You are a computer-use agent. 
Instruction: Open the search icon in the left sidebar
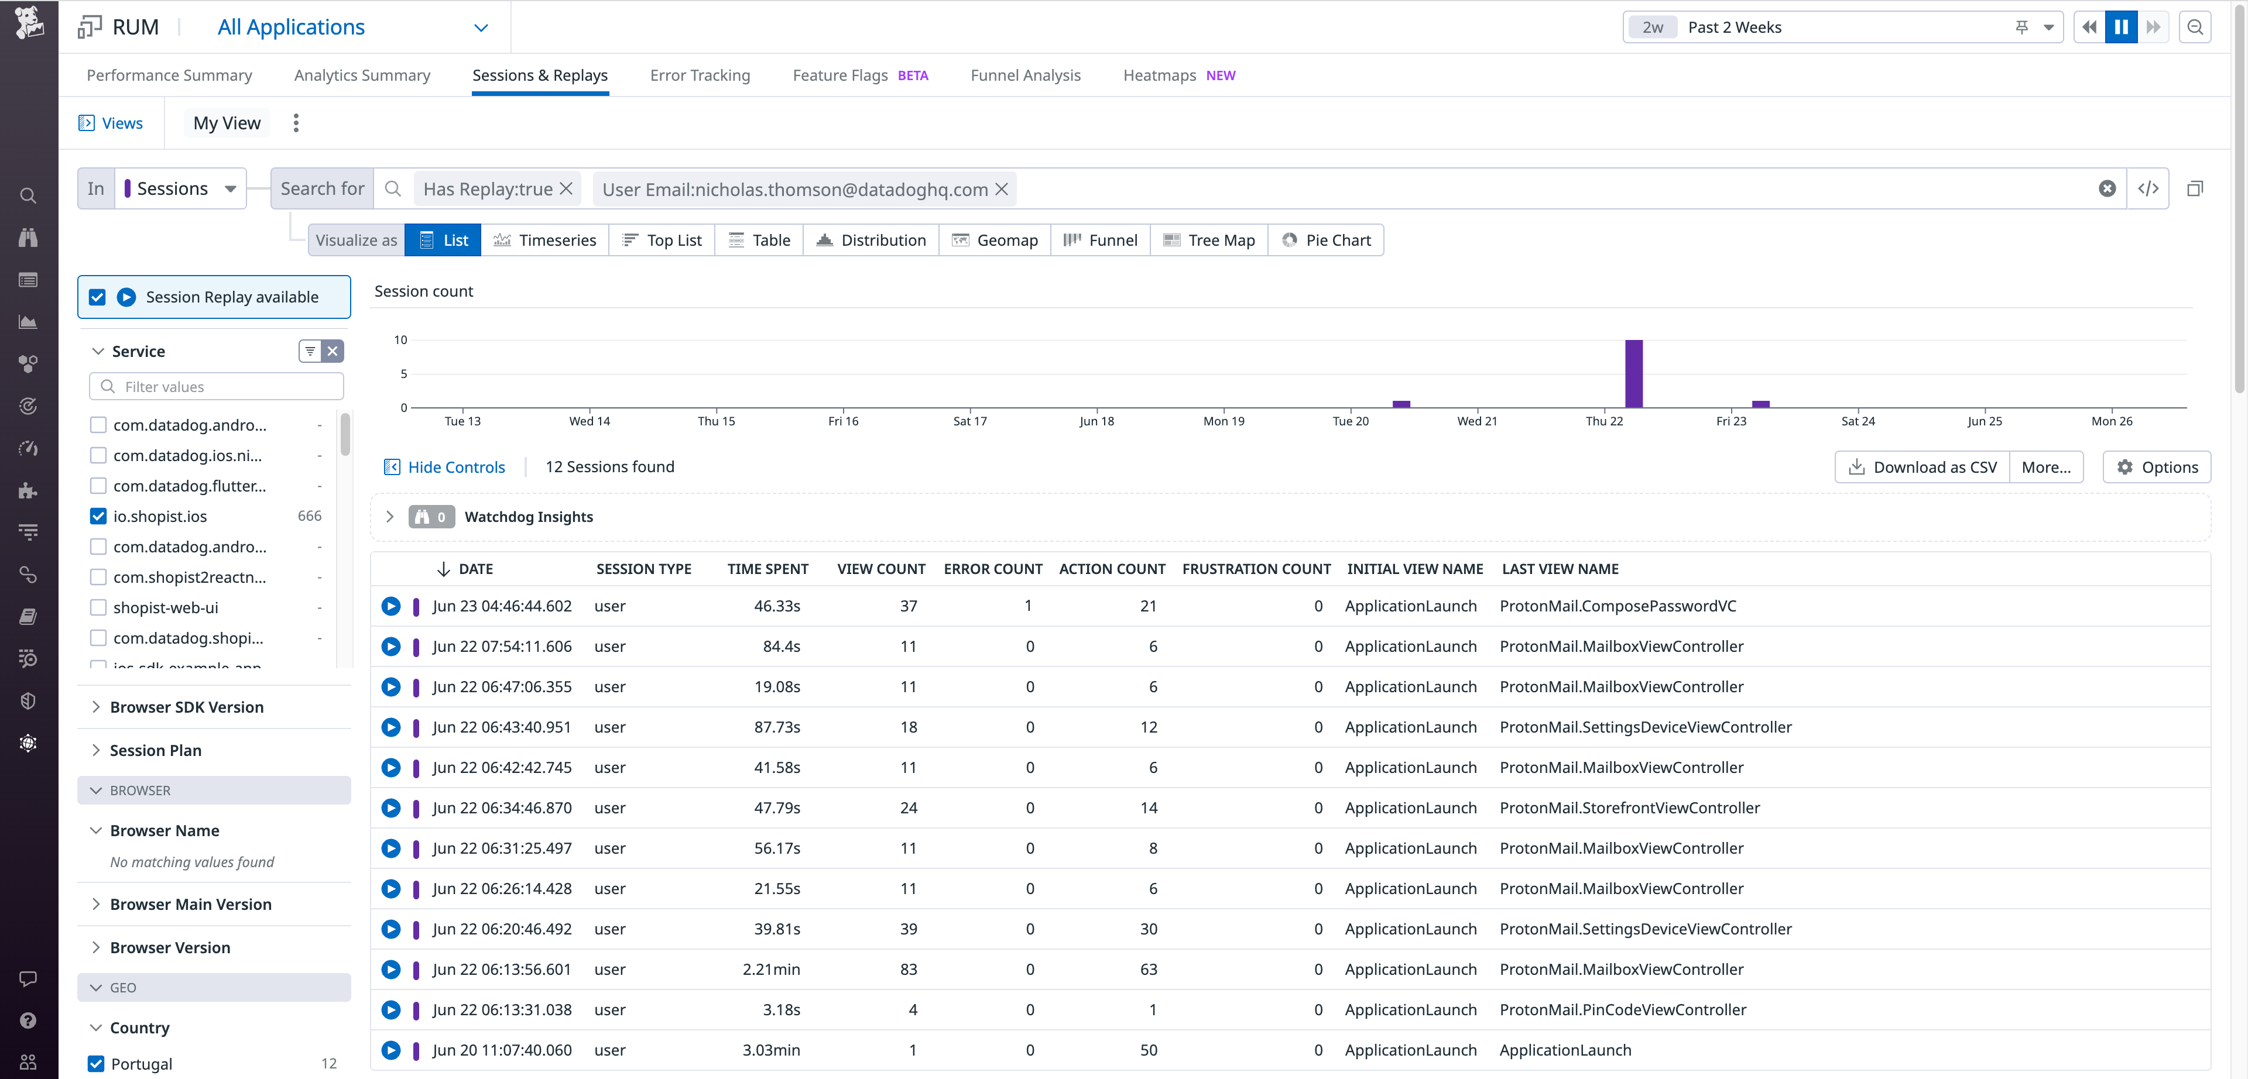point(28,195)
